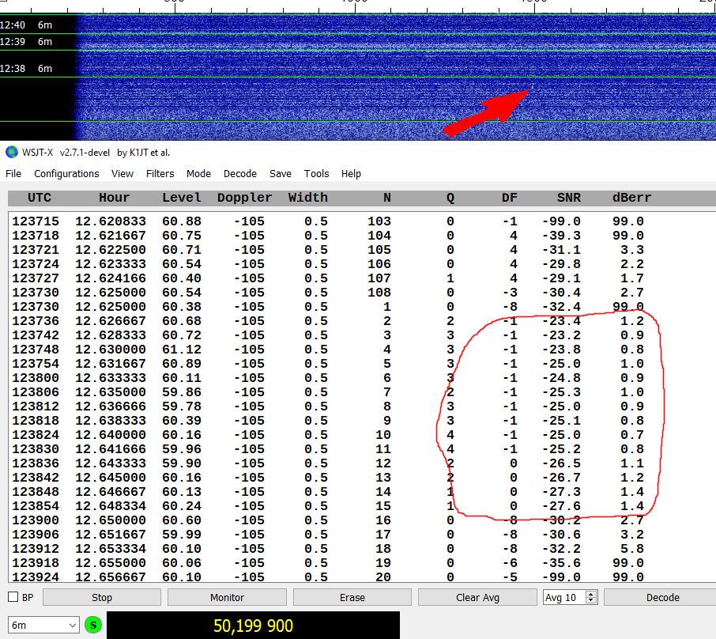
Task: Click the Erase button
Action: point(352,597)
